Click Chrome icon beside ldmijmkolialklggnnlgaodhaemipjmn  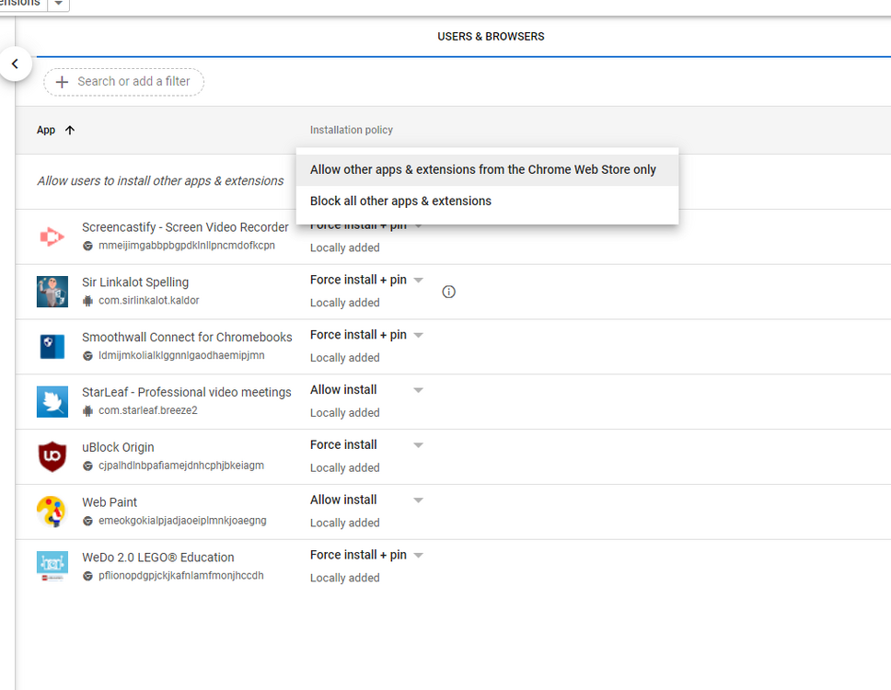87,356
